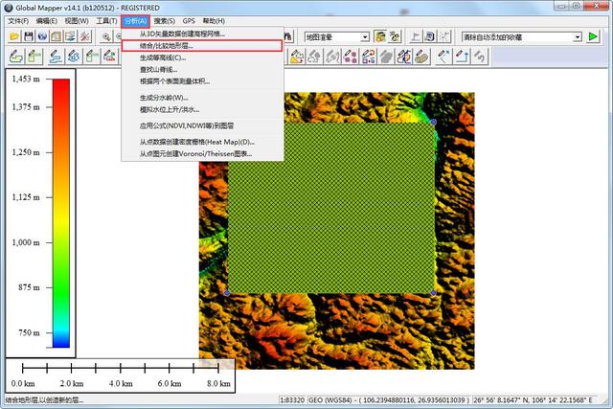Run the selected command with green play button

(x=593, y=36)
